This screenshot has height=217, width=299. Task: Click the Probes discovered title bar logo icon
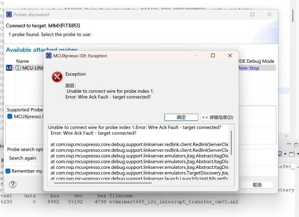point(9,14)
